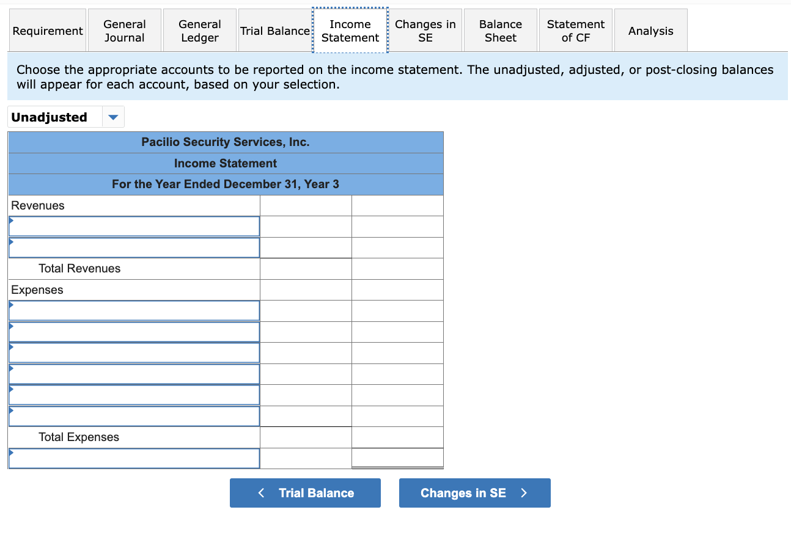Open the Trial Balance tab
This screenshot has width=791, height=540.
pos(274,29)
